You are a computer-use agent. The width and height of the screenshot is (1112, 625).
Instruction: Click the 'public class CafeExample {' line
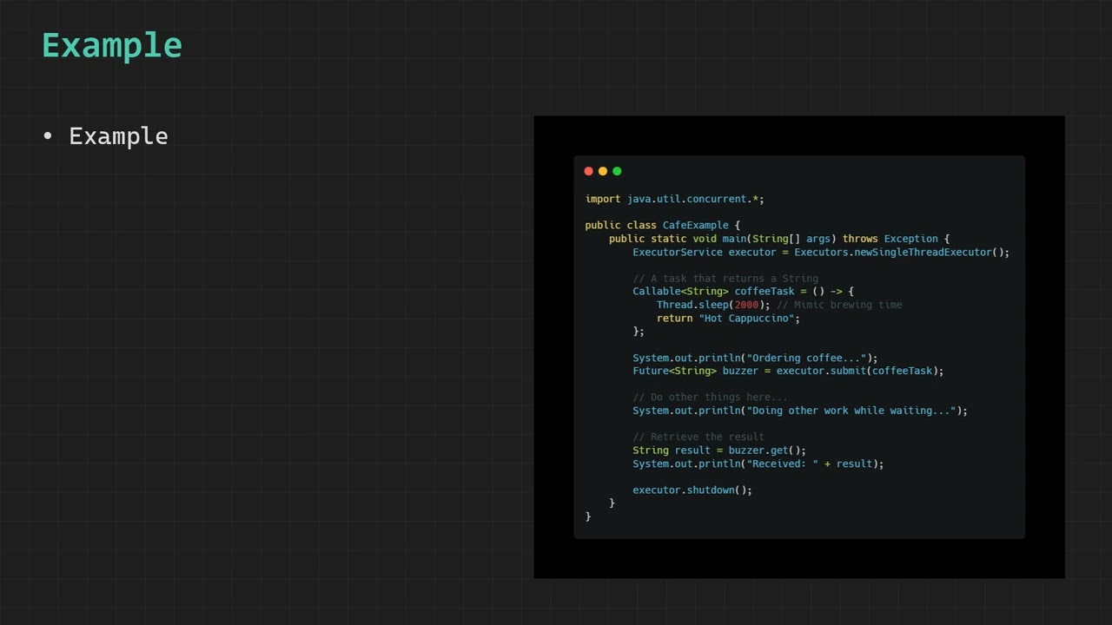tap(663, 226)
